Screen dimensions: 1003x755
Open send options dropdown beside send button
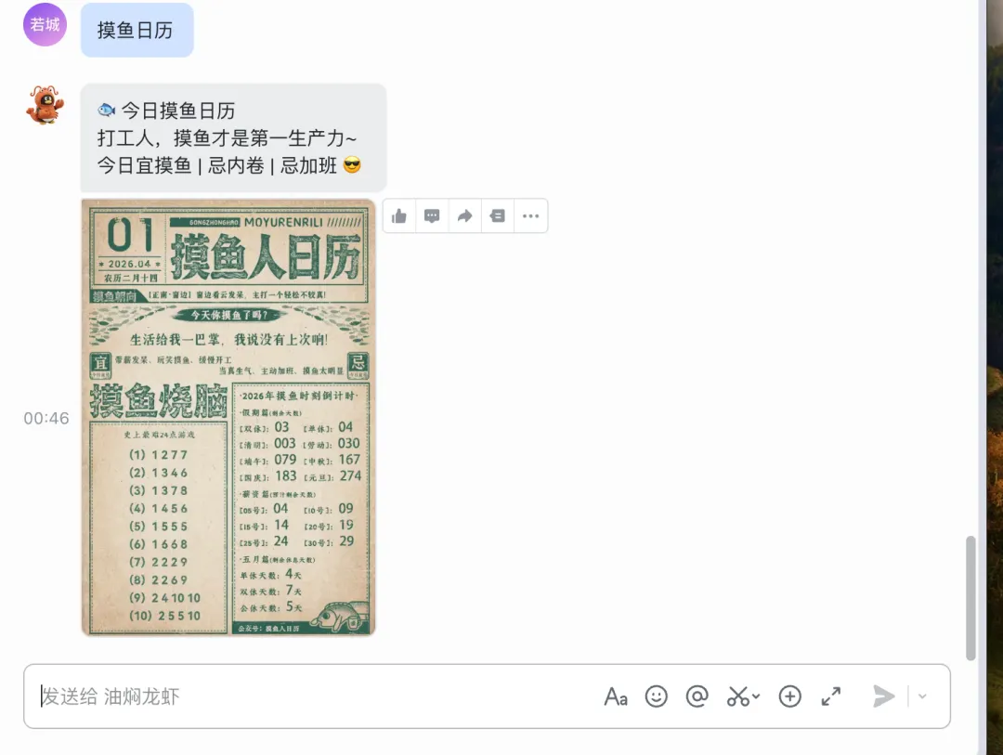[x=922, y=696]
